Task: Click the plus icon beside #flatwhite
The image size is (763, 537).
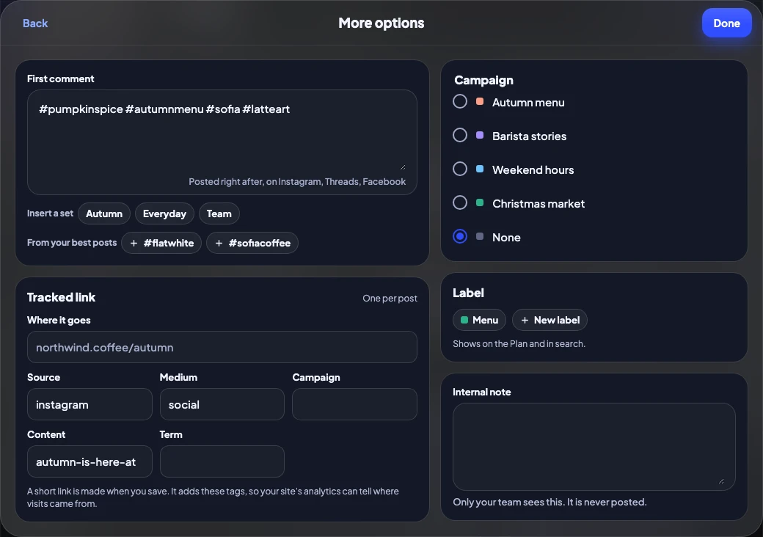Action: pyautogui.click(x=134, y=243)
